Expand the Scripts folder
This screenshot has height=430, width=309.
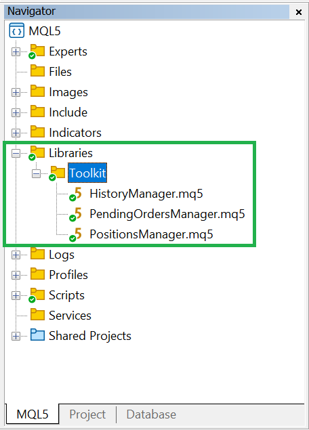point(16,295)
